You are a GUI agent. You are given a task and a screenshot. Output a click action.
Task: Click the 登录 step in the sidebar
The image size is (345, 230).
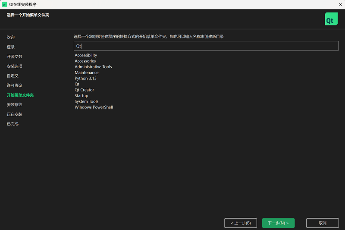point(10,47)
